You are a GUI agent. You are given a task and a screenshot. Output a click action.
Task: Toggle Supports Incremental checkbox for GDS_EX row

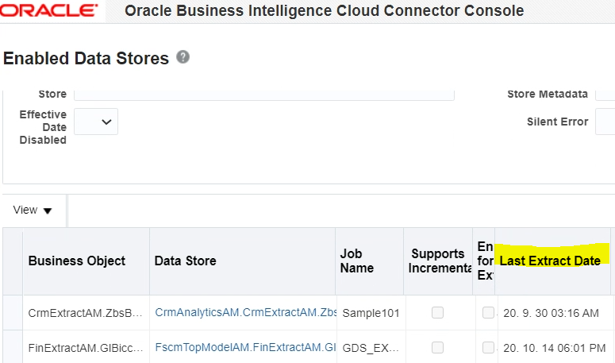437,347
